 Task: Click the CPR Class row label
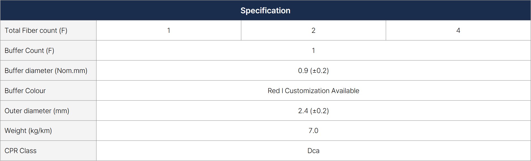[21, 151]
